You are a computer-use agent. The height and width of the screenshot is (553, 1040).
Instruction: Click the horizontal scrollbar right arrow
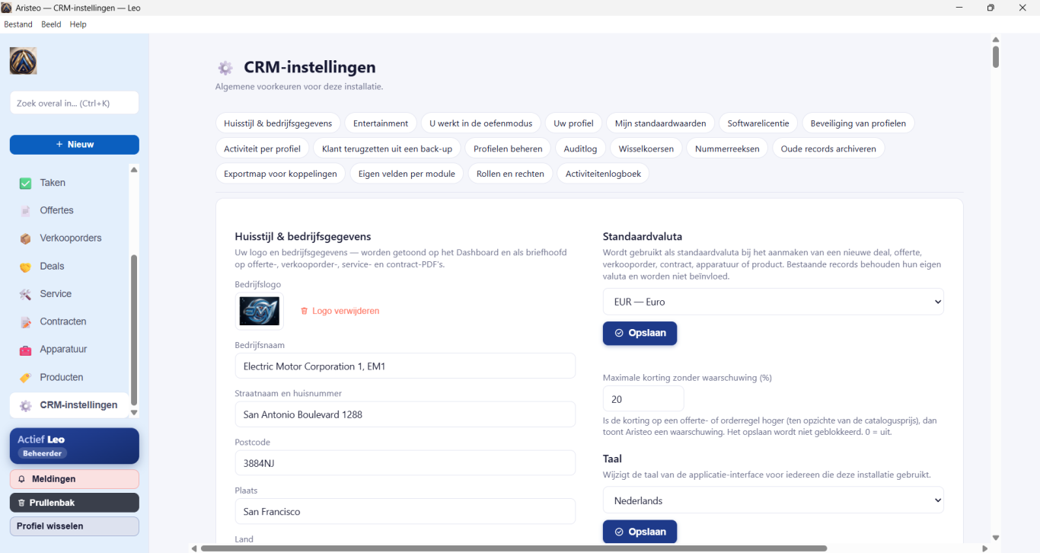click(x=984, y=548)
